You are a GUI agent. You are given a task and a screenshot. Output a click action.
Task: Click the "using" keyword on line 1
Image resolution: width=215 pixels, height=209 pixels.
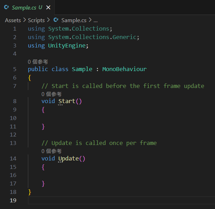click(36, 29)
